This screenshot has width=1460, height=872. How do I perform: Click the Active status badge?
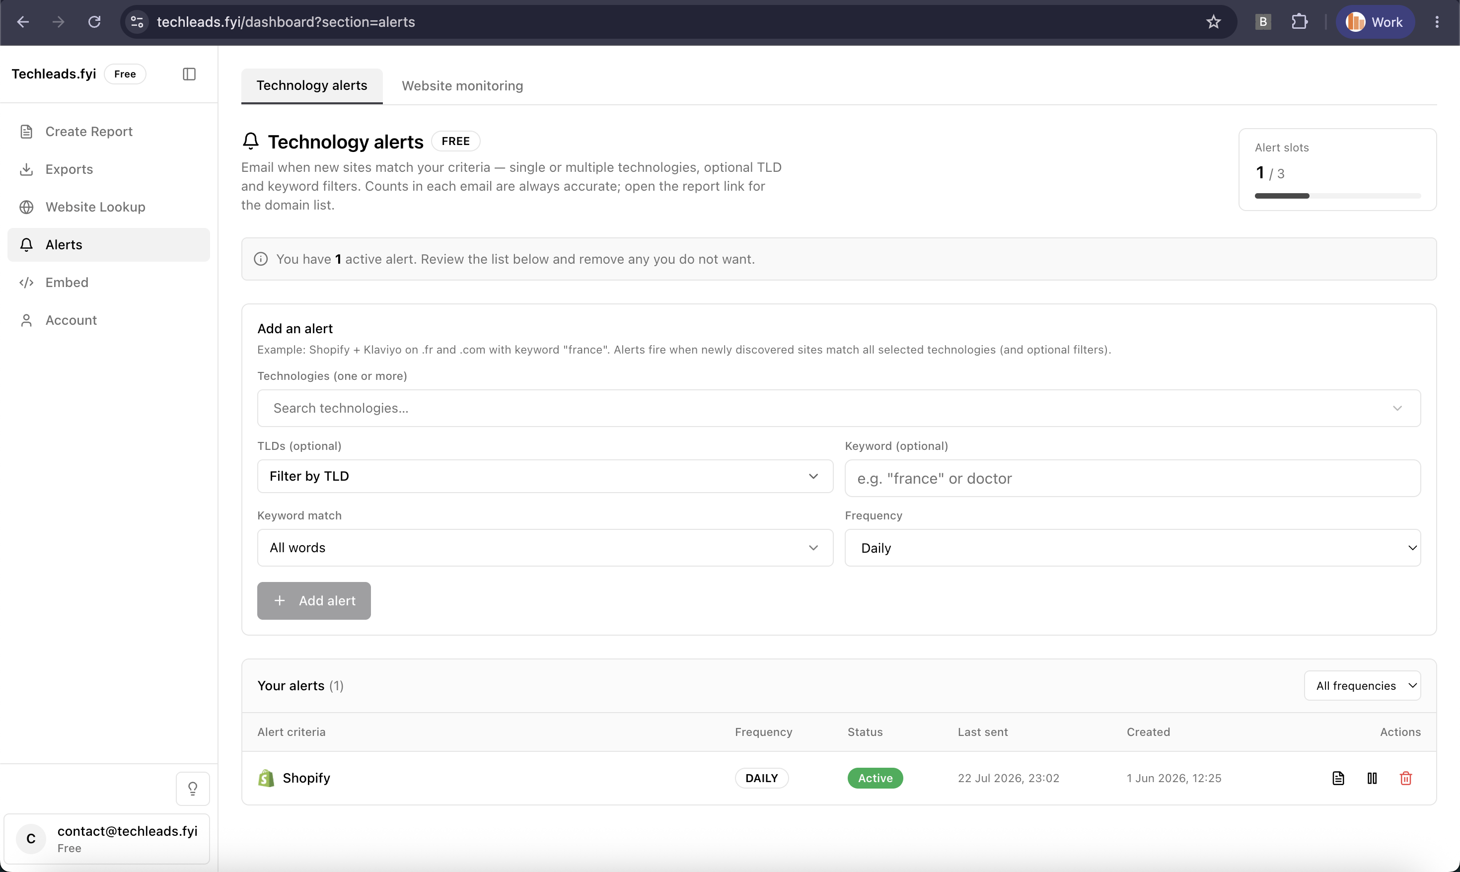tap(875, 778)
